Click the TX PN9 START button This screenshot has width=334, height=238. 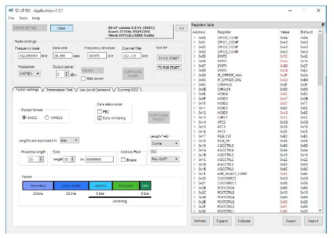pos(169,68)
